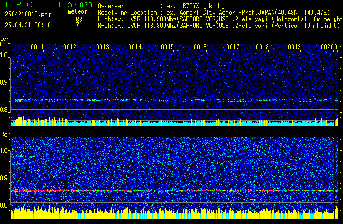Click the meteor count 71
This screenshot has height=224, width=343.
79,25
